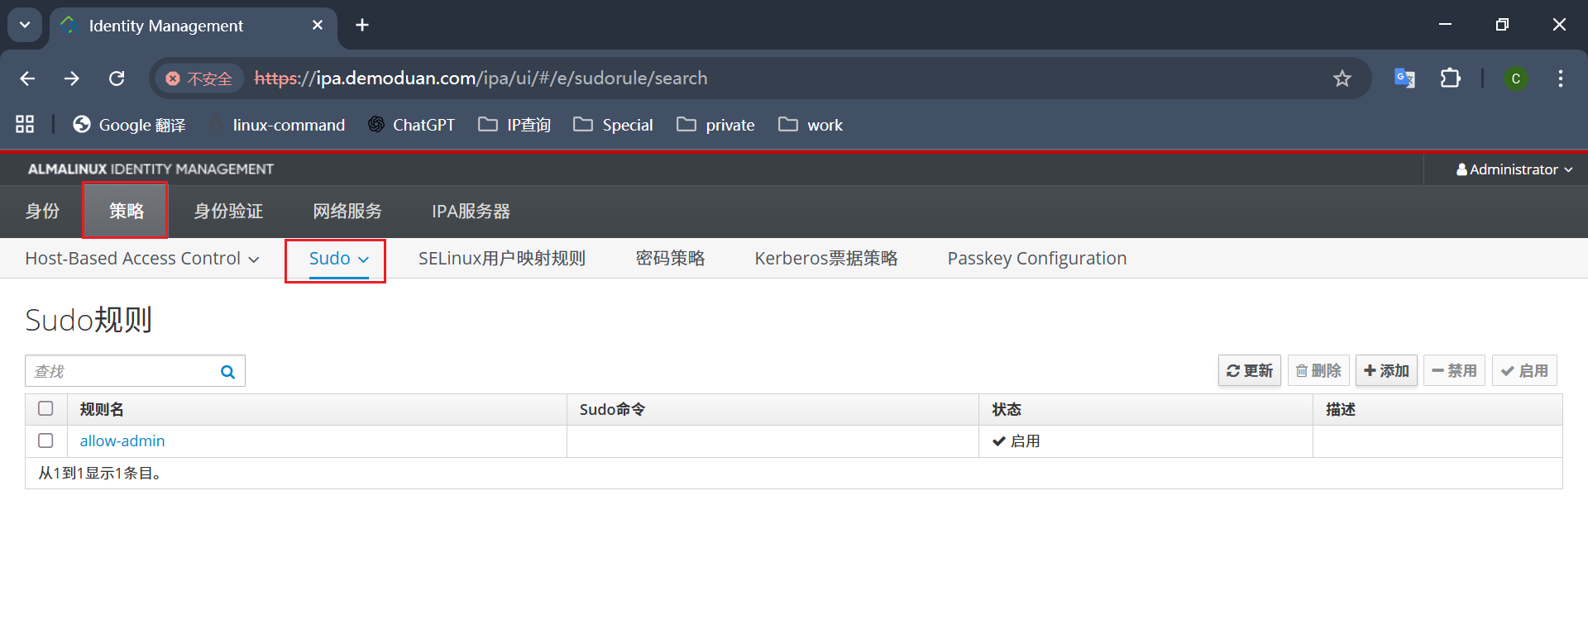Switch to the 身份验证 tab
The image size is (1588, 624).
[x=228, y=212]
